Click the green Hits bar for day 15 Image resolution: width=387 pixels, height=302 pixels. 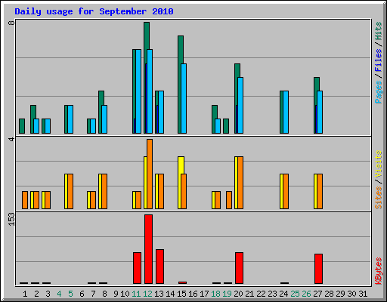[x=181, y=50]
